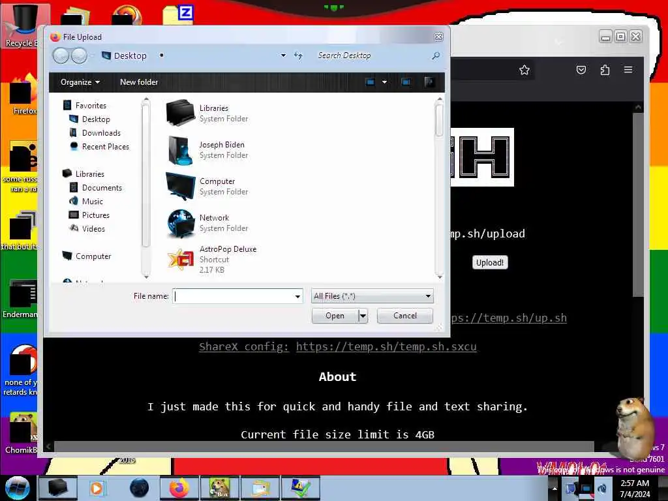Viewport: 668px width, 501px height.
Task: Click the change view icon in dialog toolbar
Action: coord(371,82)
